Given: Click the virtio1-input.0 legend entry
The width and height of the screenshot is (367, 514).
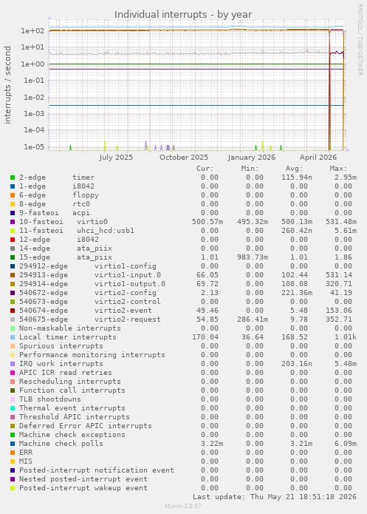Looking at the screenshot, I should pyautogui.click(x=90, y=275).
